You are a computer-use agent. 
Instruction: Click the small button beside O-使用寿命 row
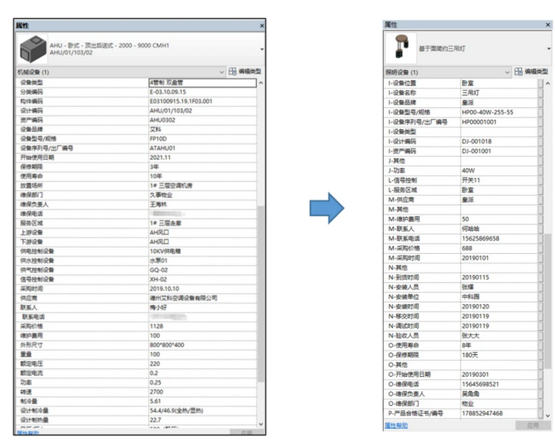coord(540,345)
